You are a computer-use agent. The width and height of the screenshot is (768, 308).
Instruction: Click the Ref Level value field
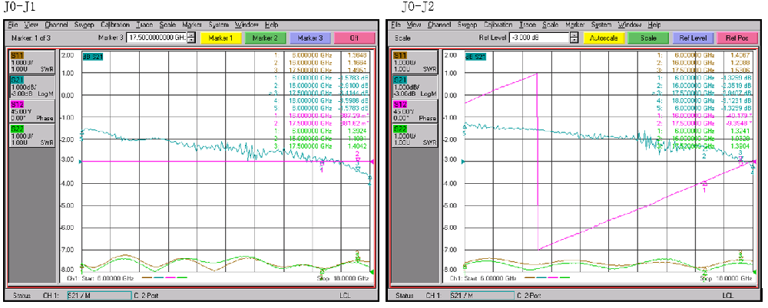[538, 37]
